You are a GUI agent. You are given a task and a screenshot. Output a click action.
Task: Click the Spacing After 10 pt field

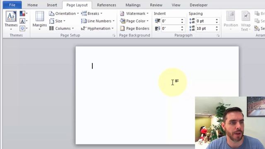click(205, 29)
